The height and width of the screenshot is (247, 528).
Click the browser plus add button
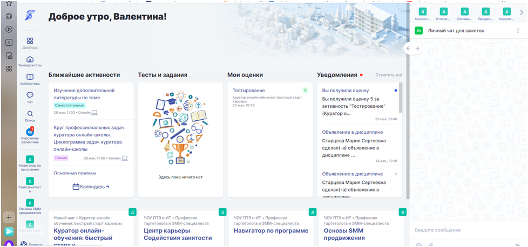pos(9,217)
